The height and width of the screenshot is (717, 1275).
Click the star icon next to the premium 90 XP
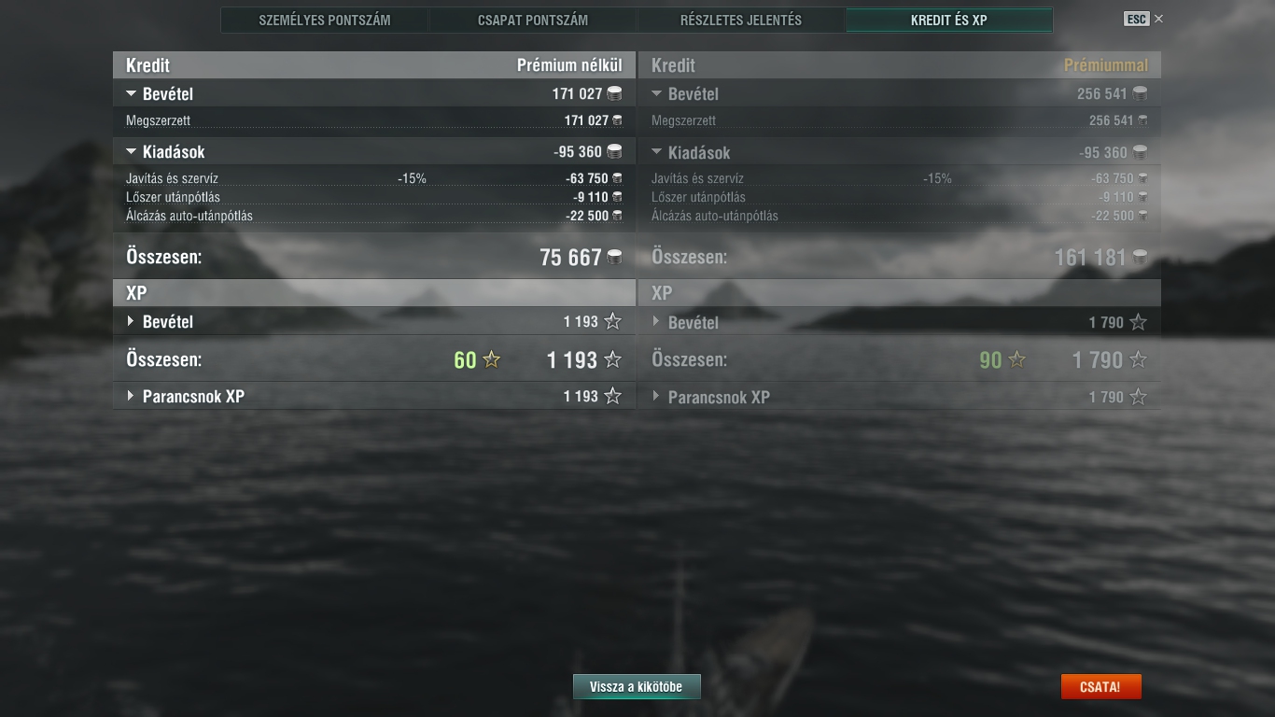(1016, 359)
